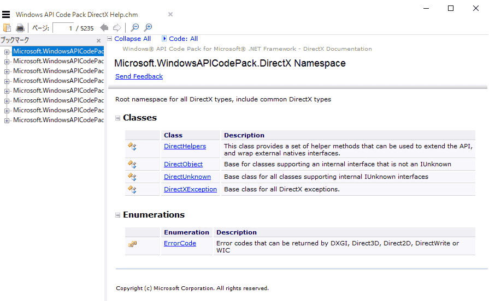Click the Collapse All minus icon
Image resolution: width=489 pixels, height=301 pixels.
coord(110,39)
